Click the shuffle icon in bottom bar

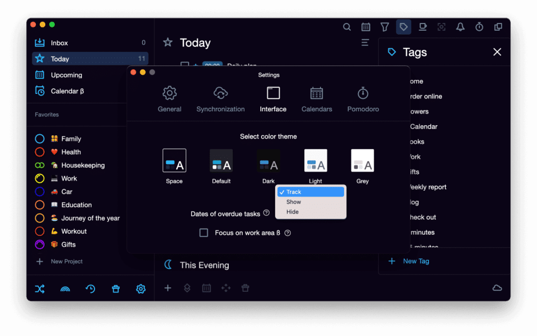(x=40, y=289)
